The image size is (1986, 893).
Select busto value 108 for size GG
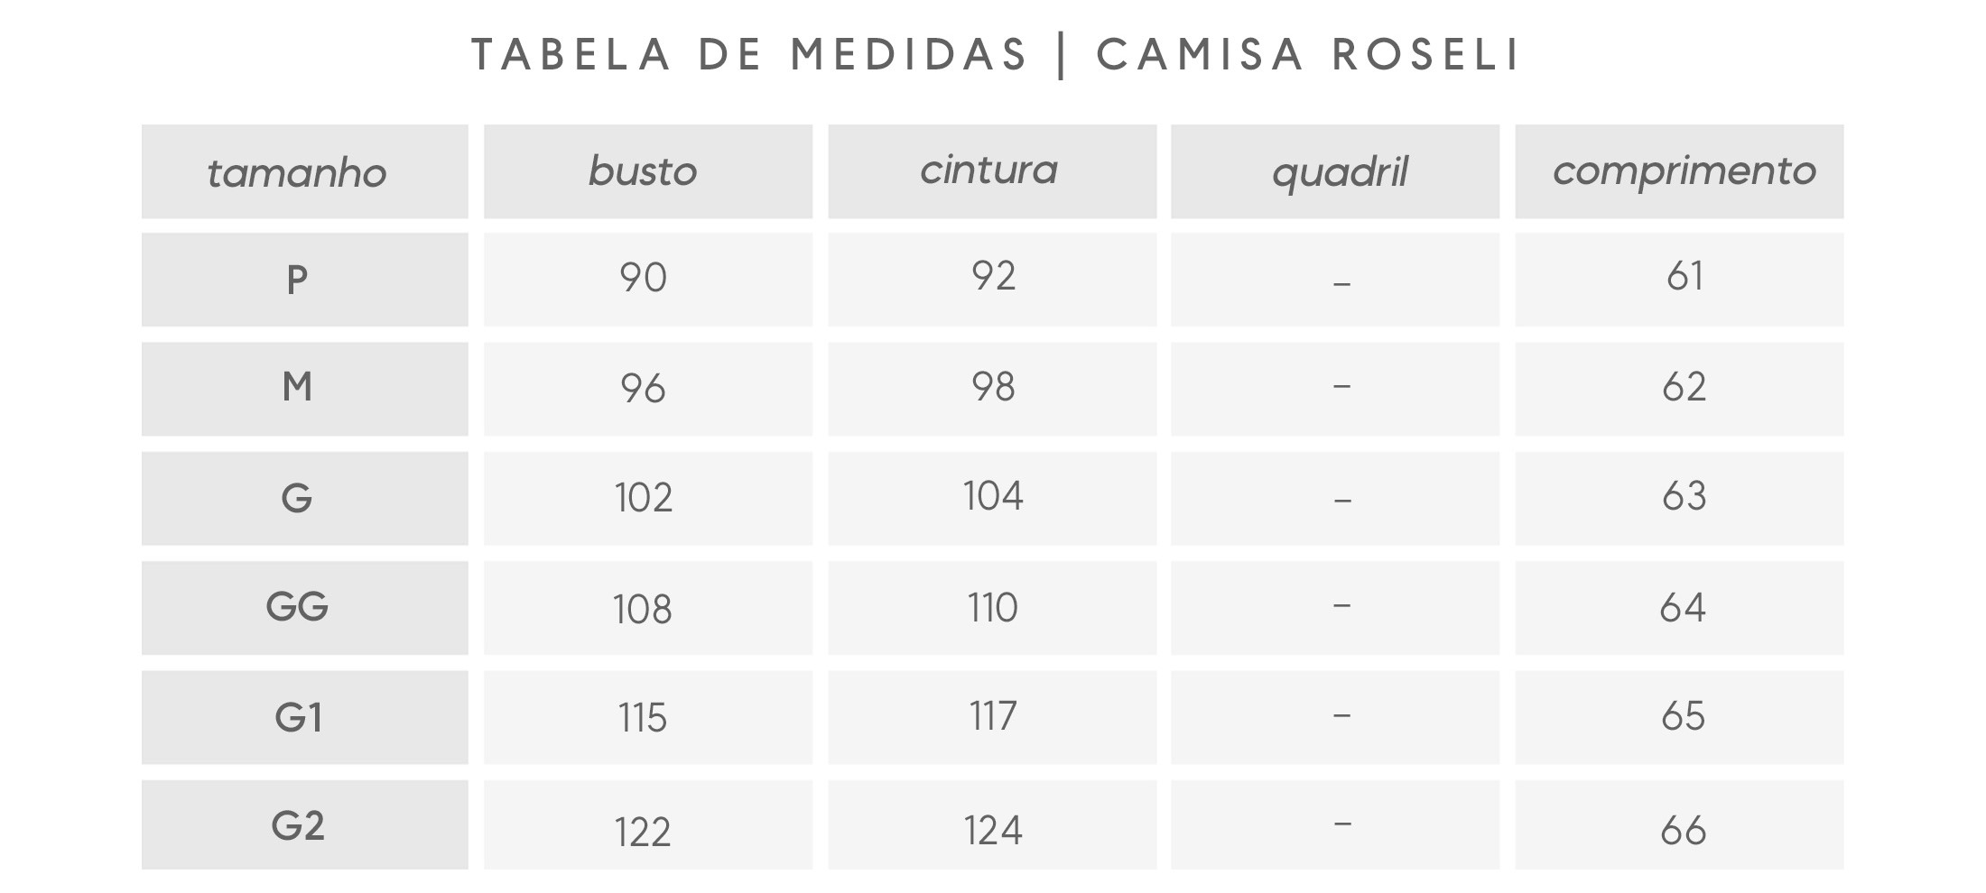tap(643, 610)
